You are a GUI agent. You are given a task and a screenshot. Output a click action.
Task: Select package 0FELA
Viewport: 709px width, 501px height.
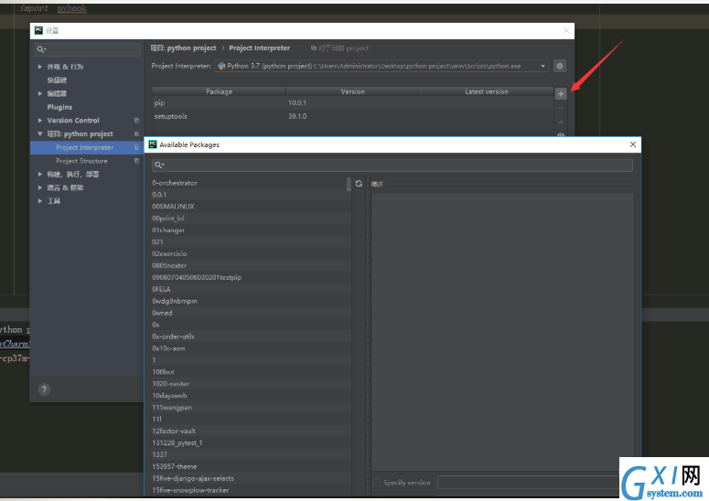tap(251, 289)
